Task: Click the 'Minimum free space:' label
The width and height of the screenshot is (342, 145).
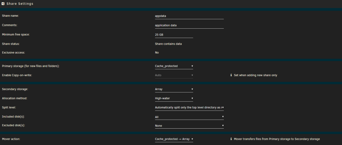Action: tap(16, 34)
